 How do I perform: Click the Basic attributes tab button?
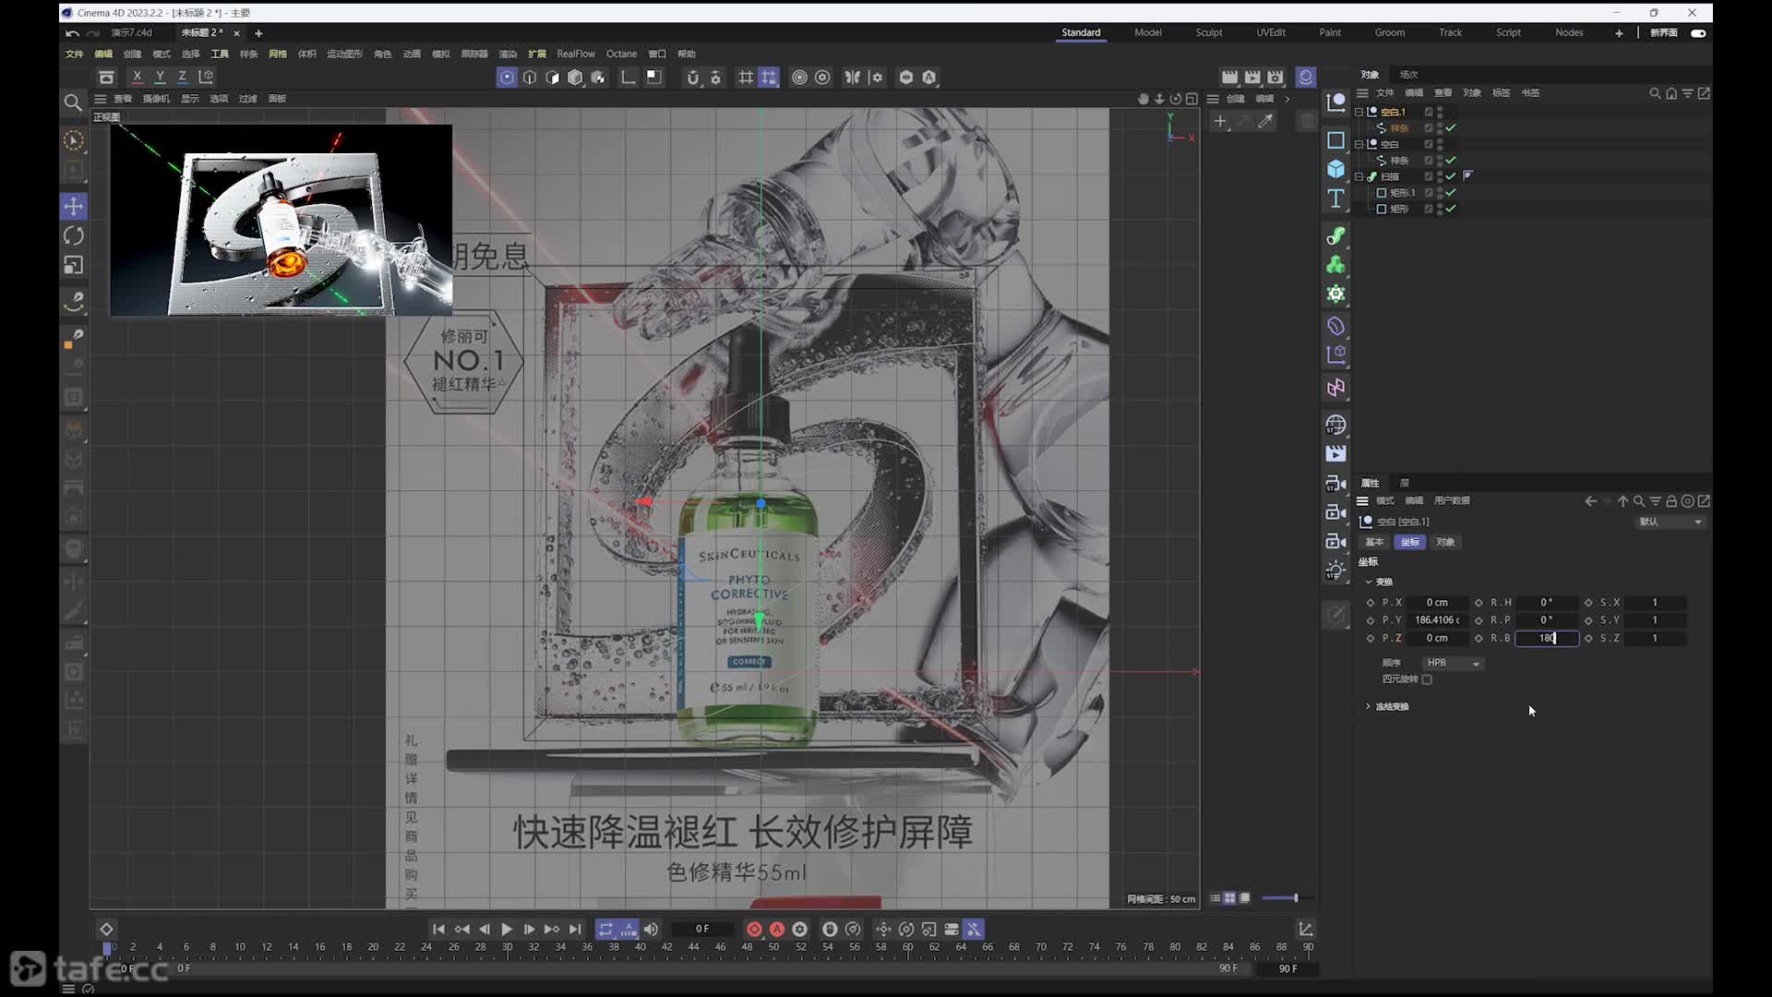(x=1374, y=542)
